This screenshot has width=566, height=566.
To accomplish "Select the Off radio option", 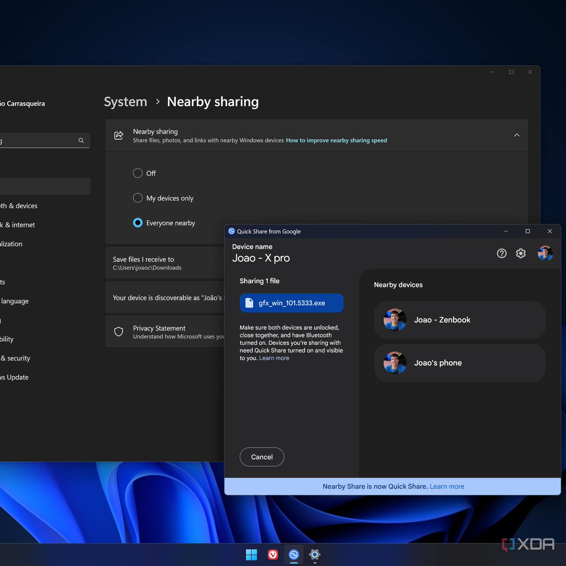I will click(138, 173).
